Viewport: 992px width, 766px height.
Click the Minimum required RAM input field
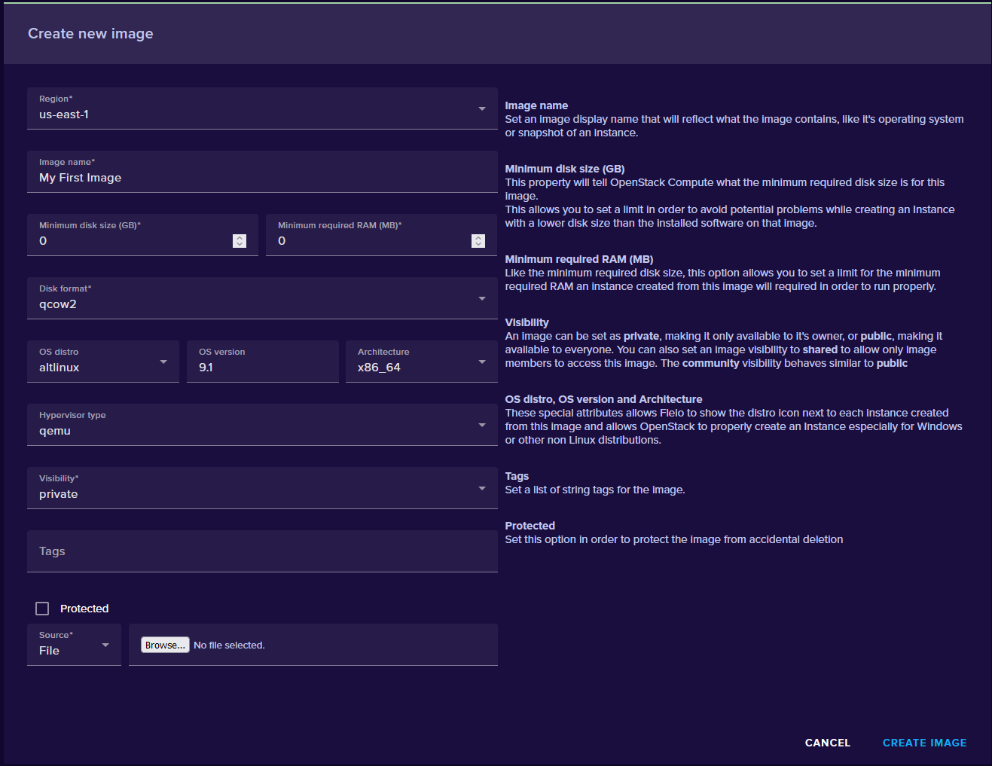(x=371, y=241)
